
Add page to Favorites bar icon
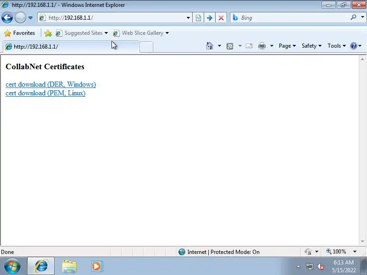click(48, 33)
